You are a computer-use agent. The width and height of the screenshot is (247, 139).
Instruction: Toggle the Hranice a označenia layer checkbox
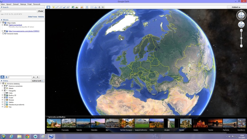[x=5, y=86]
